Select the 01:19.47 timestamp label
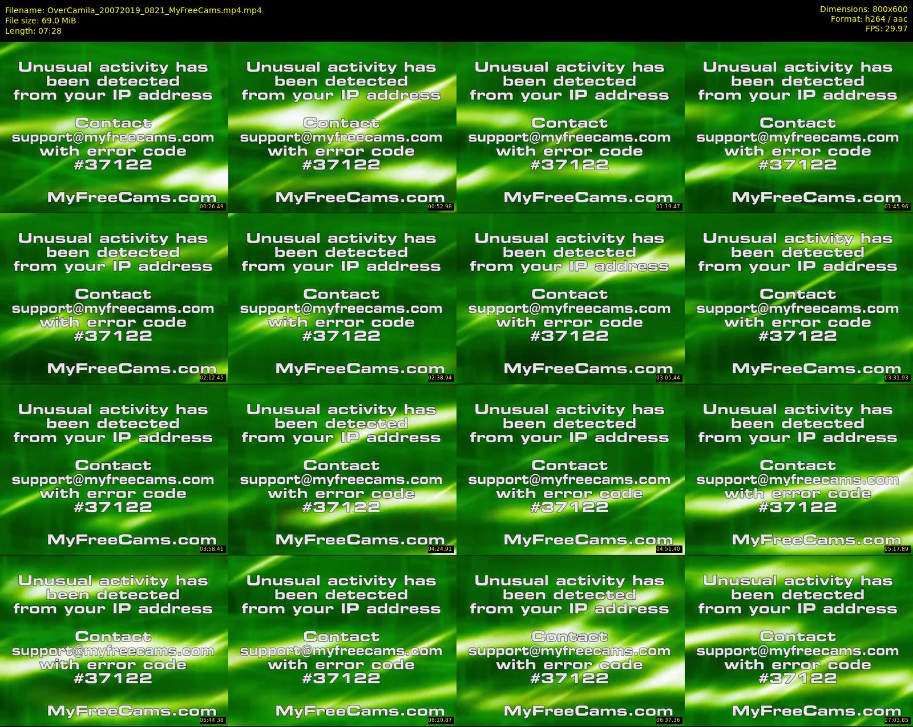 pyautogui.click(x=669, y=207)
